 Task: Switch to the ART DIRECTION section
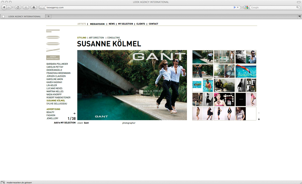tap(96, 38)
